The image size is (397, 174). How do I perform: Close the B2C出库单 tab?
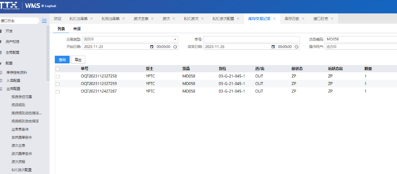[92, 19]
